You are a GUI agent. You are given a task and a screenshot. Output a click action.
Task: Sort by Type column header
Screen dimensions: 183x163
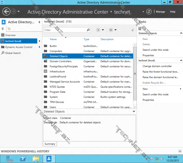86,39
